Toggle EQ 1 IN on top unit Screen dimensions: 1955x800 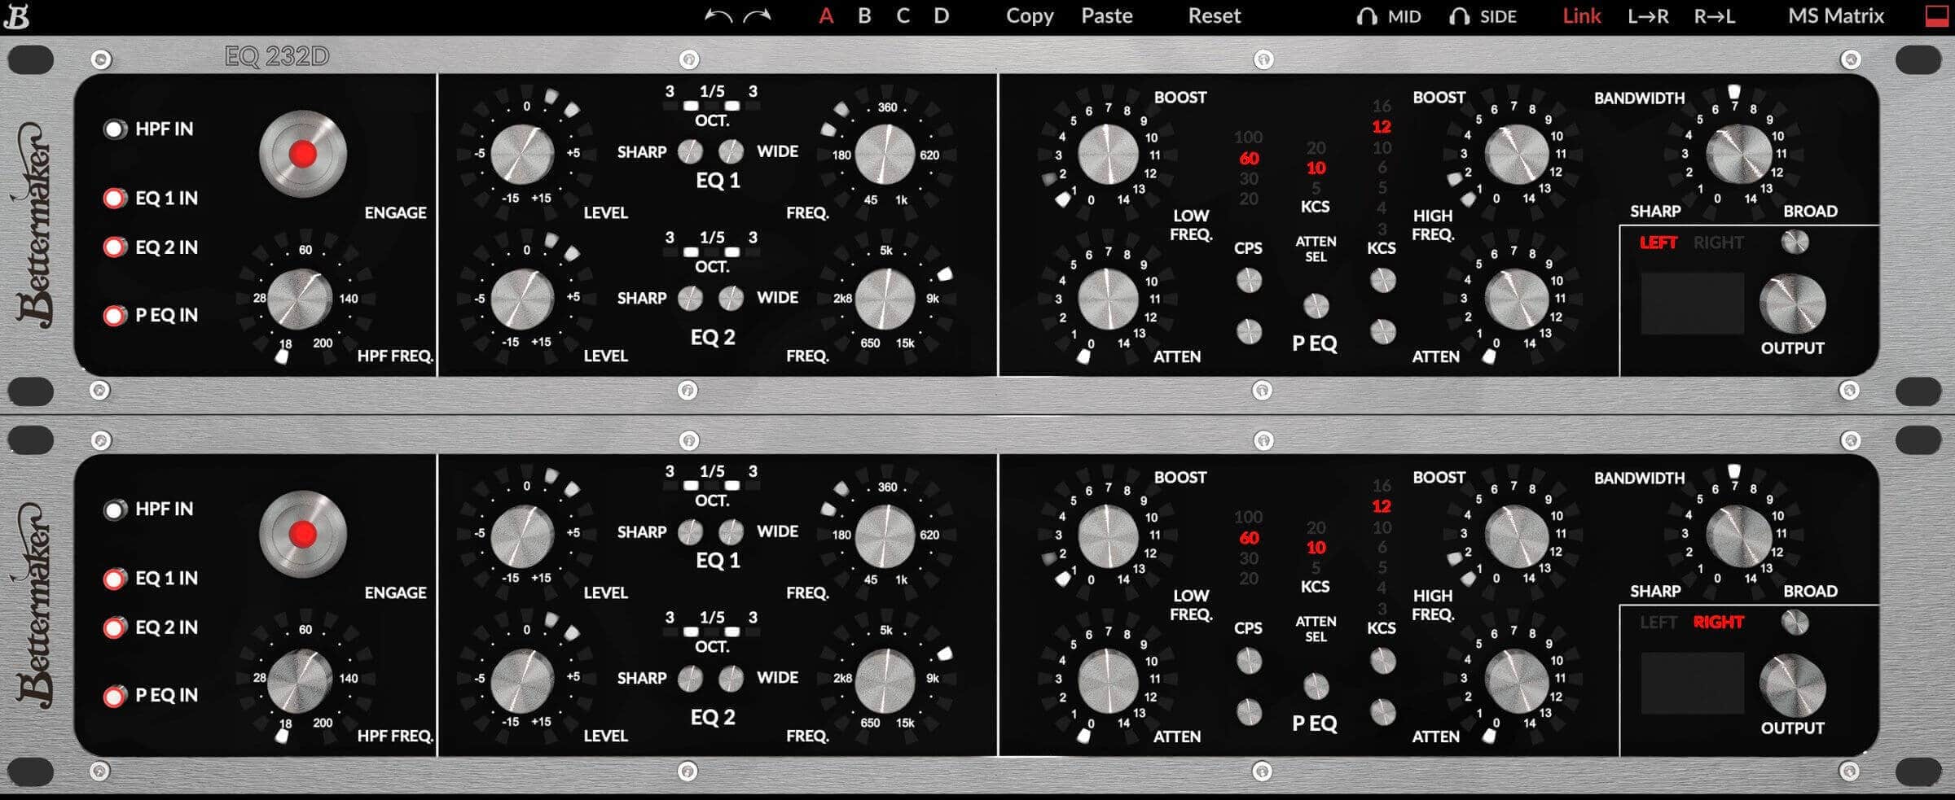point(116,199)
